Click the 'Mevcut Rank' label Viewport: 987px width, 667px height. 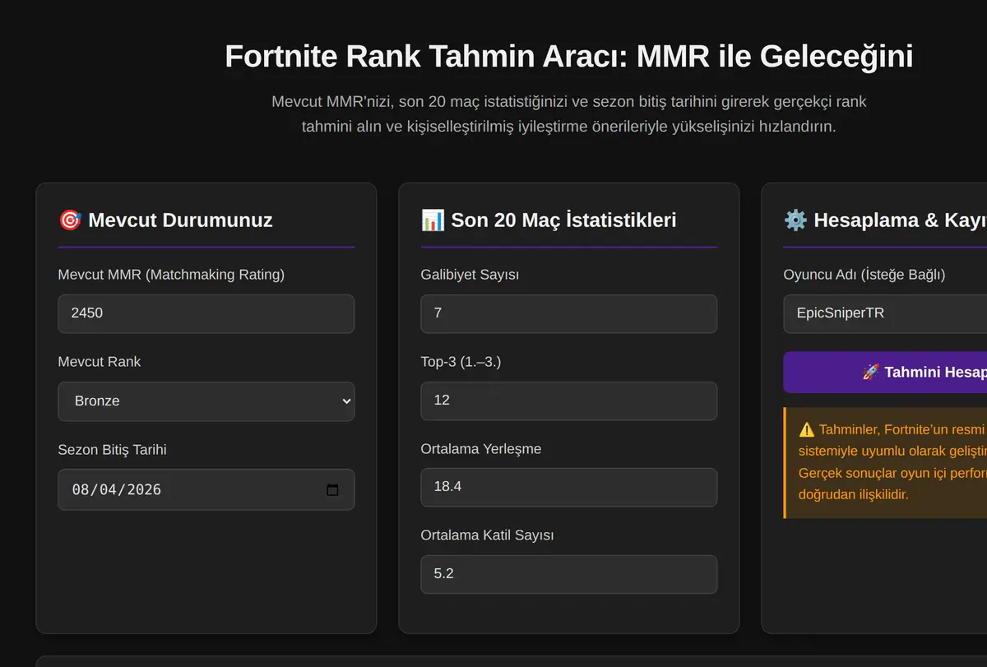(100, 362)
